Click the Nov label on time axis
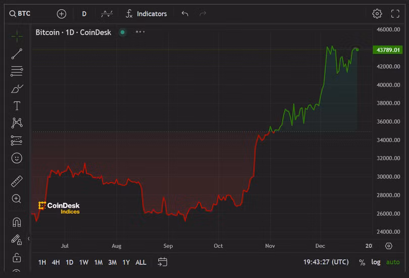 coord(270,246)
